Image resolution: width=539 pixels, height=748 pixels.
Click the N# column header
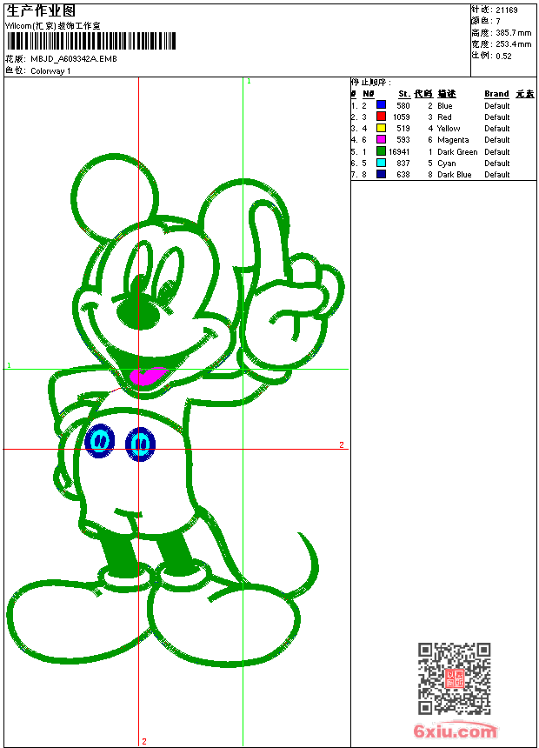pos(369,94)
